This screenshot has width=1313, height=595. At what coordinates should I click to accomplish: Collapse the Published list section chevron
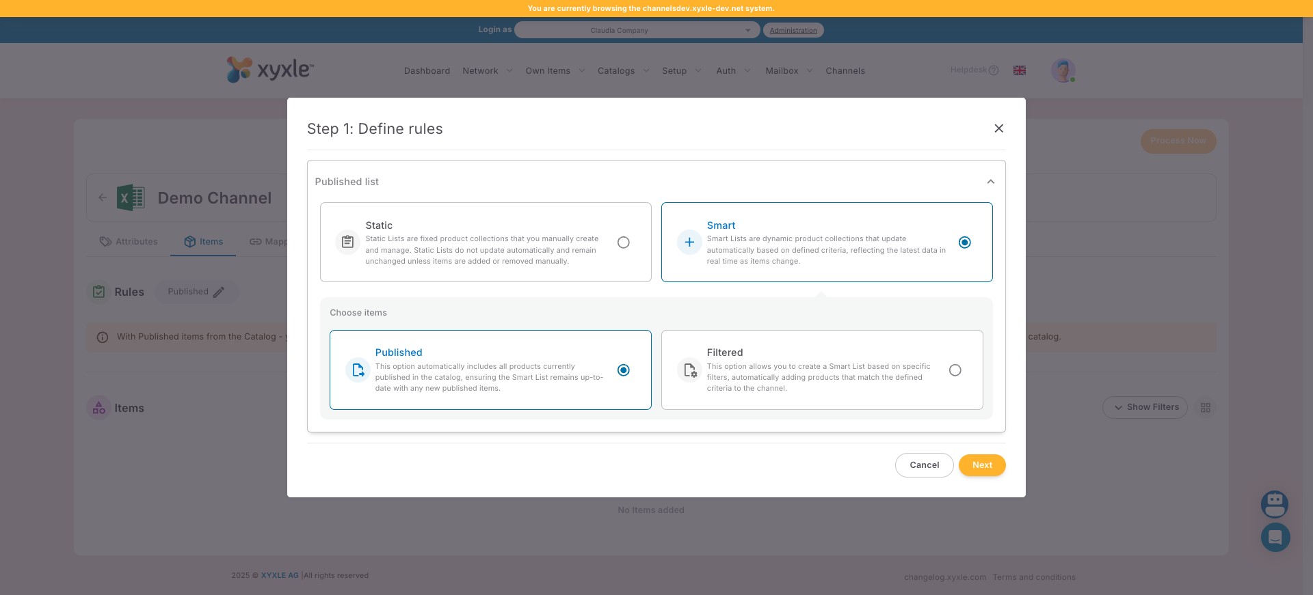pyautogui.click(x=990, y=182)
